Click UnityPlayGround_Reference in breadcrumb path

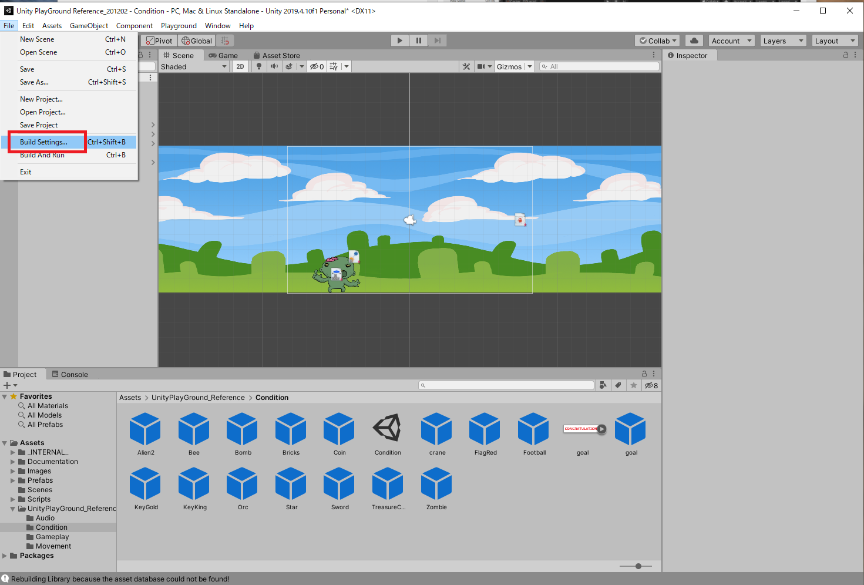tap(198, 398)
